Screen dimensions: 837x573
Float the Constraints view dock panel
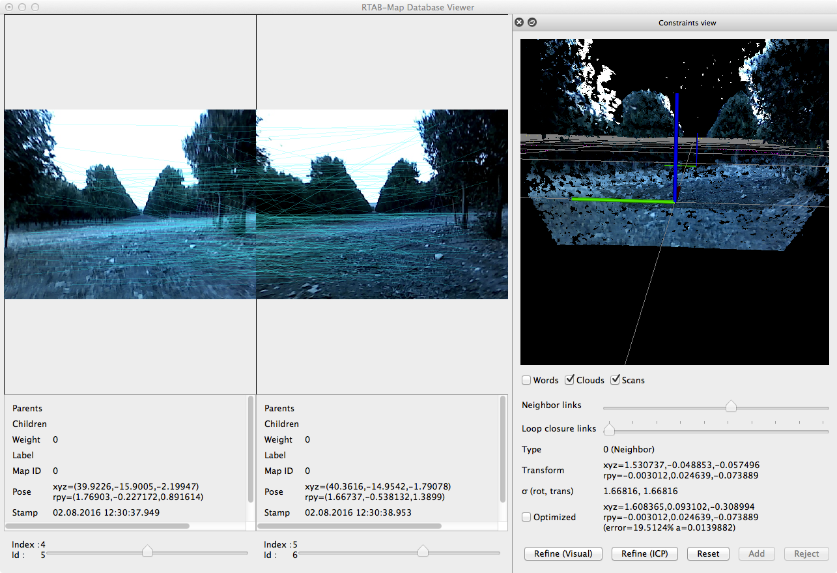(532, 22)
